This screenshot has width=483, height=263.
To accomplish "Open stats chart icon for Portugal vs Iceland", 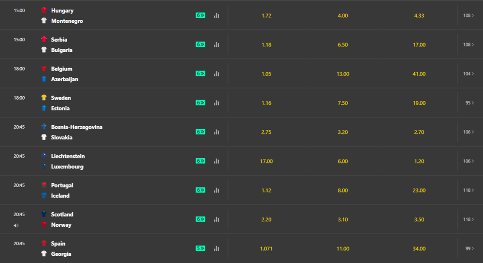I will 216,190.
